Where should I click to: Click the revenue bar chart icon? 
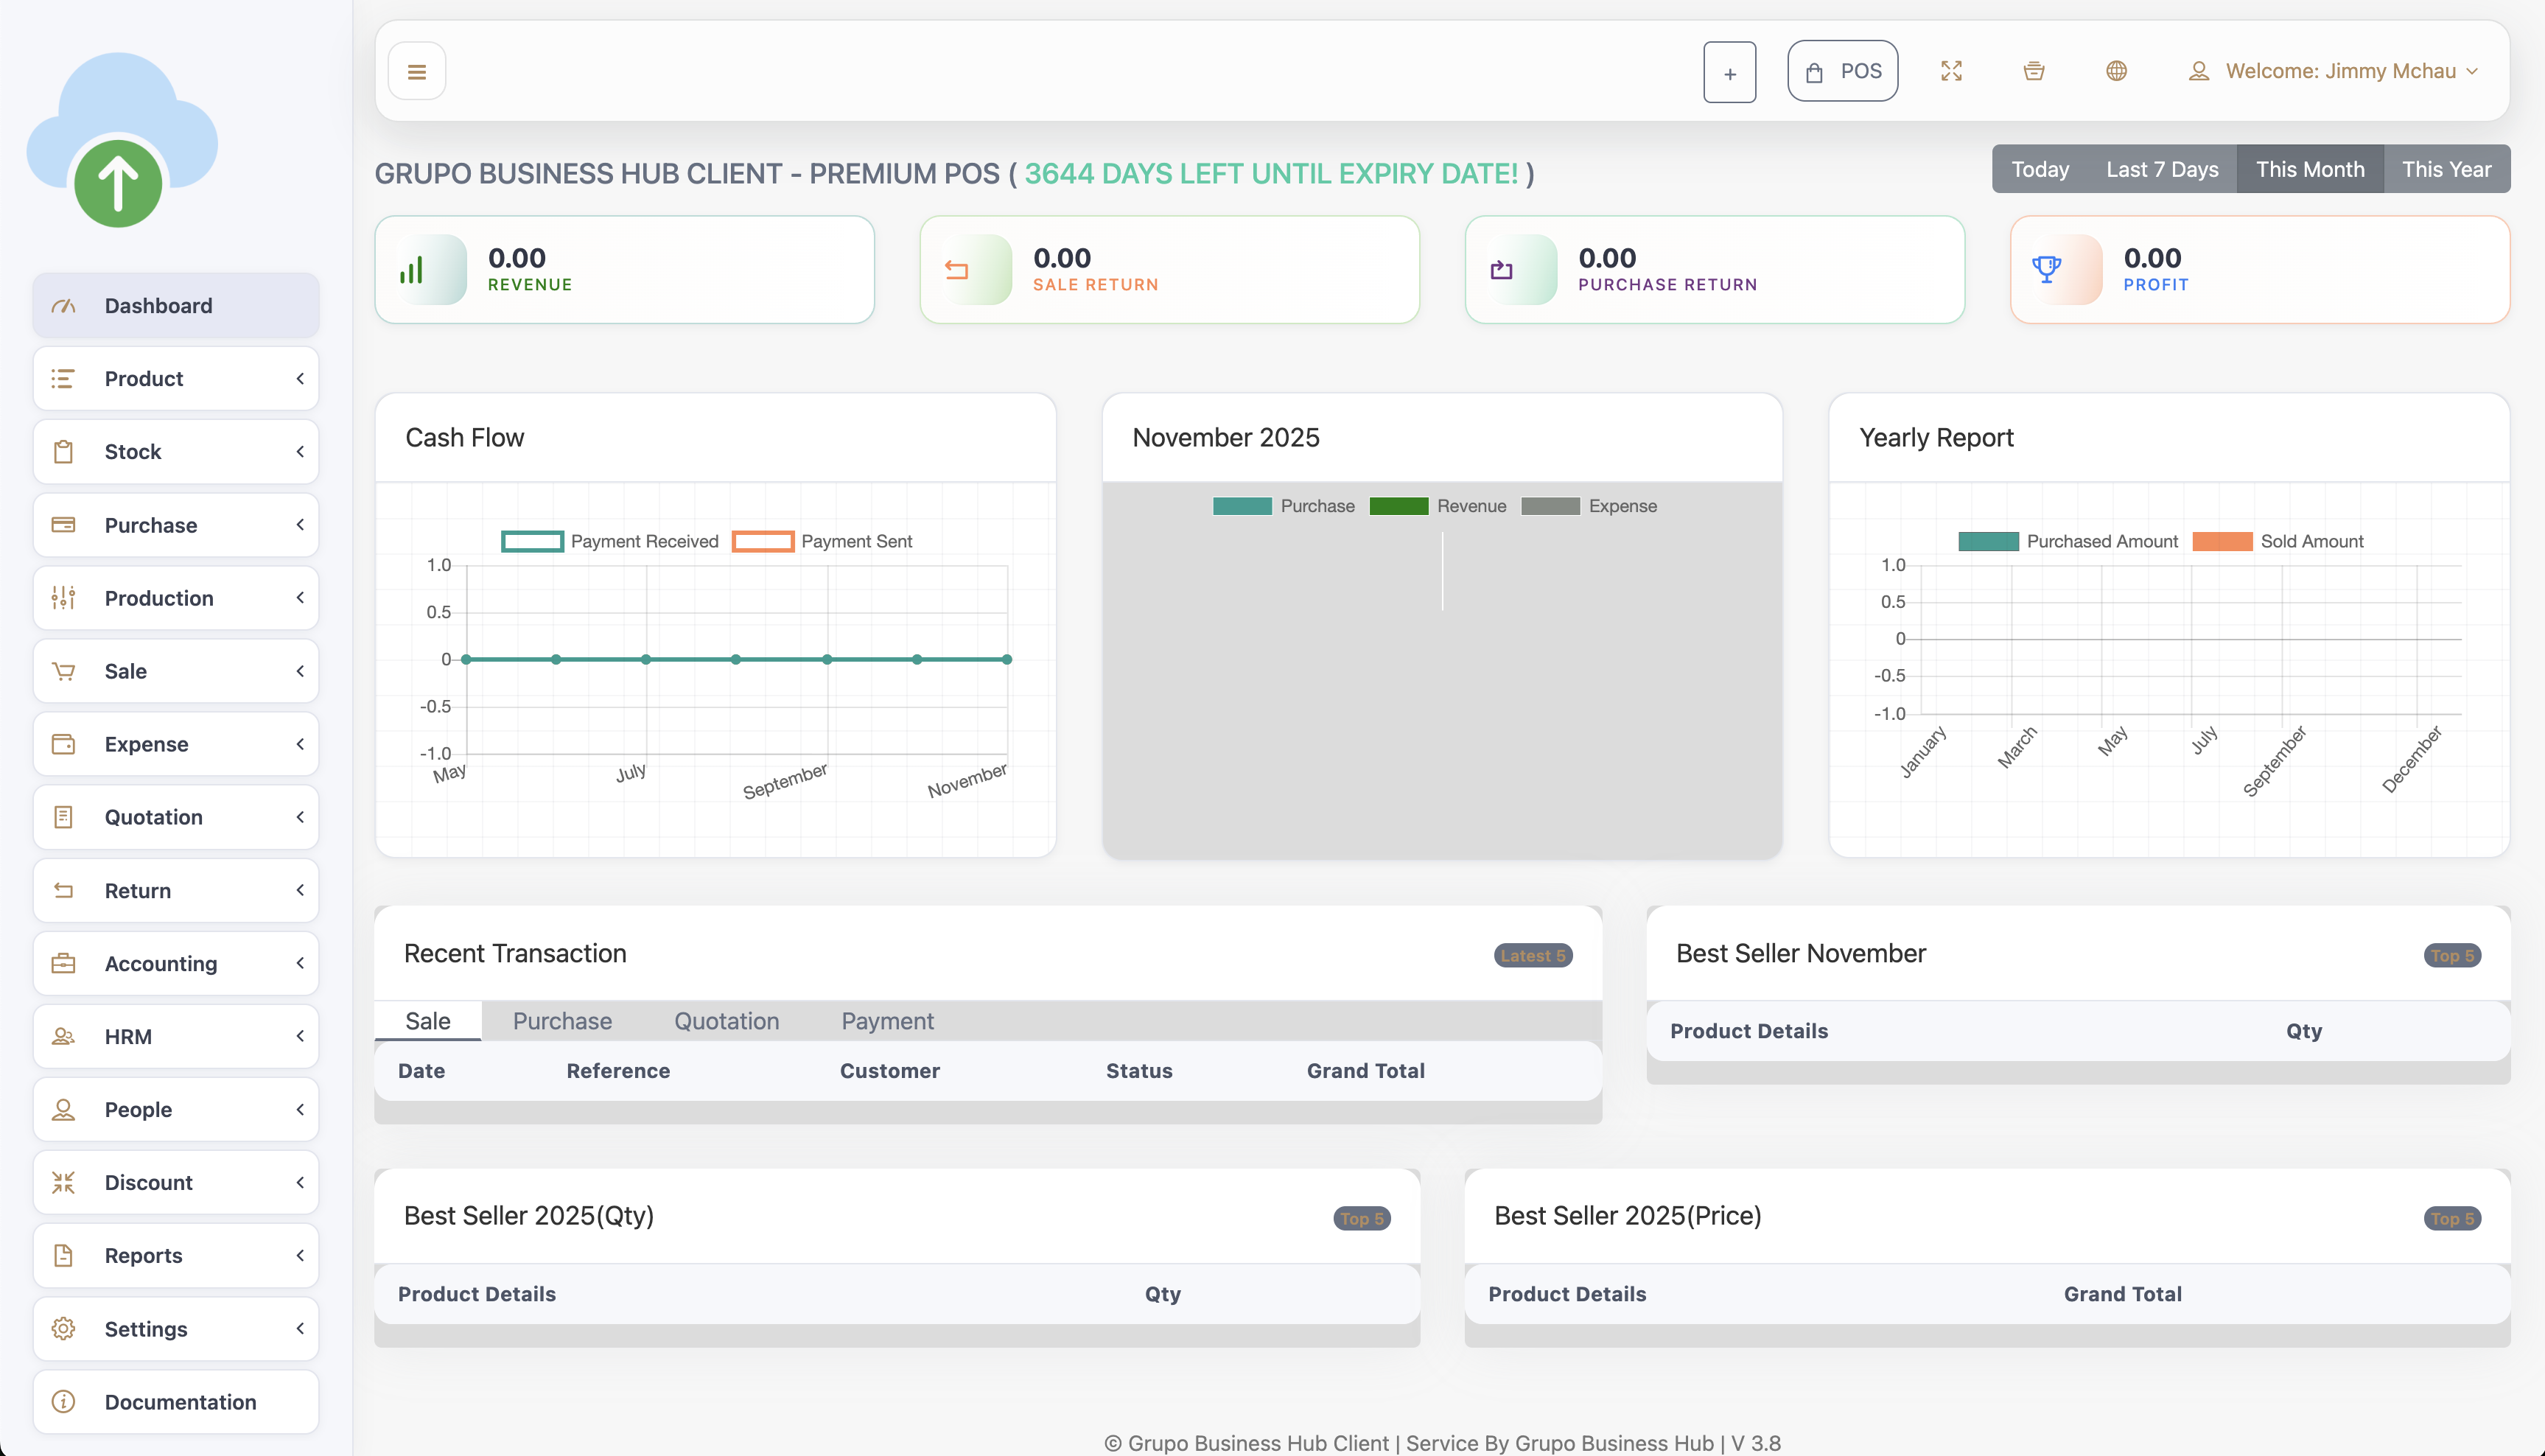pyautogui.click(x=412, y=270)
